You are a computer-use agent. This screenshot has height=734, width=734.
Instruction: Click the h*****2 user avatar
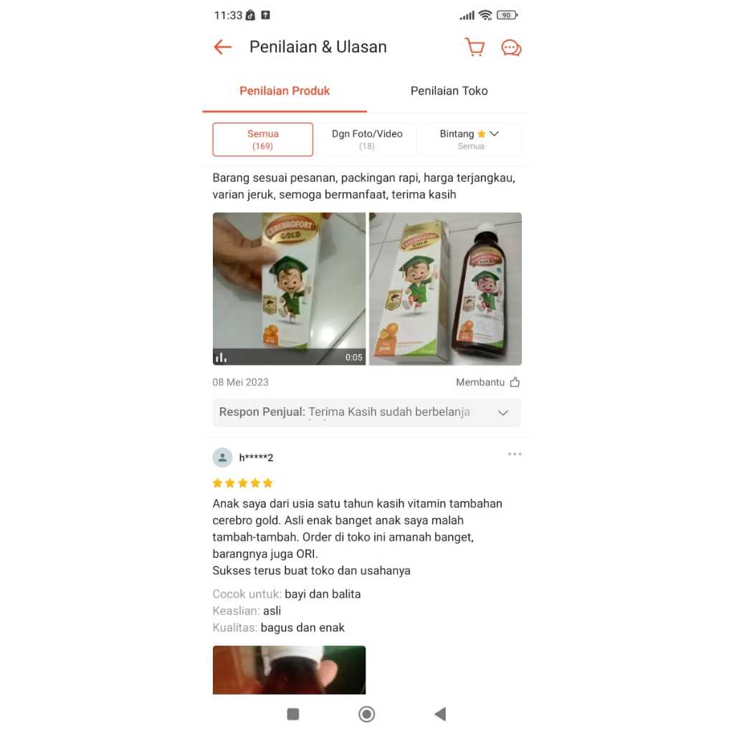point(222,457)
